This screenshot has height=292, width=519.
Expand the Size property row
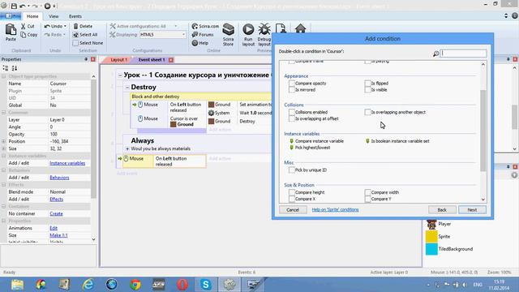pyautogui.click(x=3, y=148)
